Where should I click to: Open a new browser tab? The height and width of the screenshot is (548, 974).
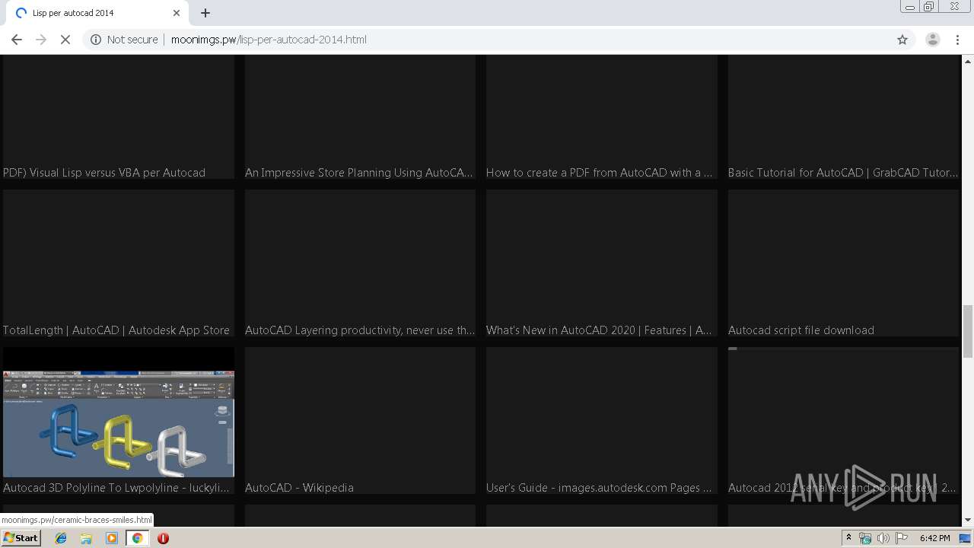point(205,13)
